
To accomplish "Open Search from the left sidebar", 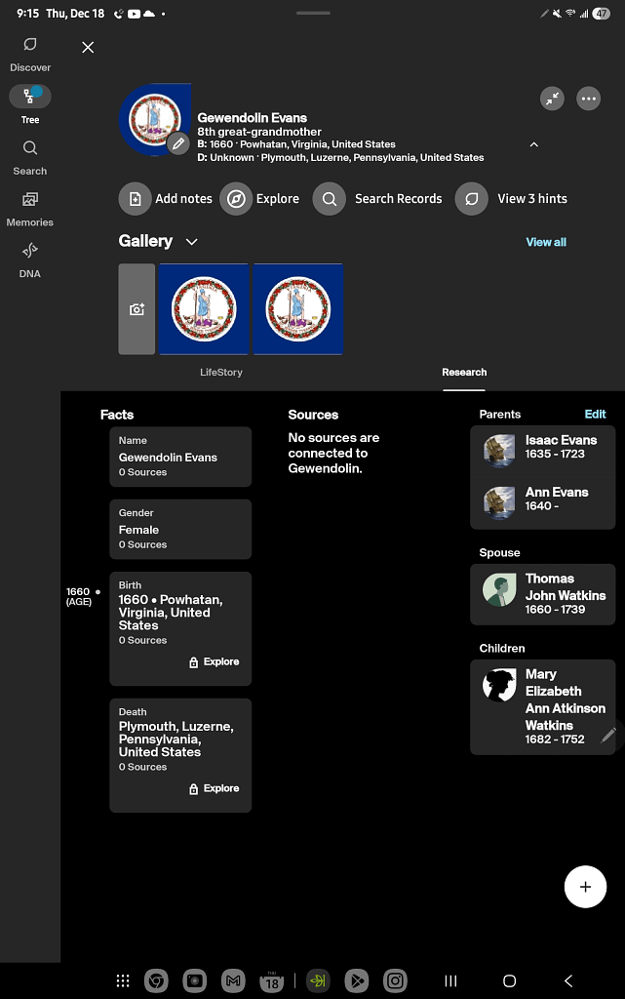I will coord(29,148).
